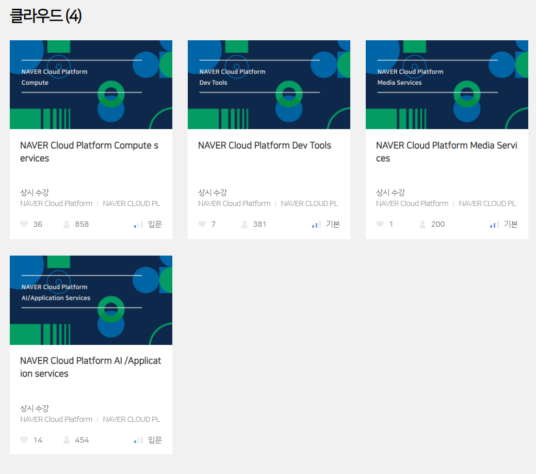Viewport: 536px width, 474px height.
Task: Click learner person icon on AI/Application card
Action: click(67, 440)
